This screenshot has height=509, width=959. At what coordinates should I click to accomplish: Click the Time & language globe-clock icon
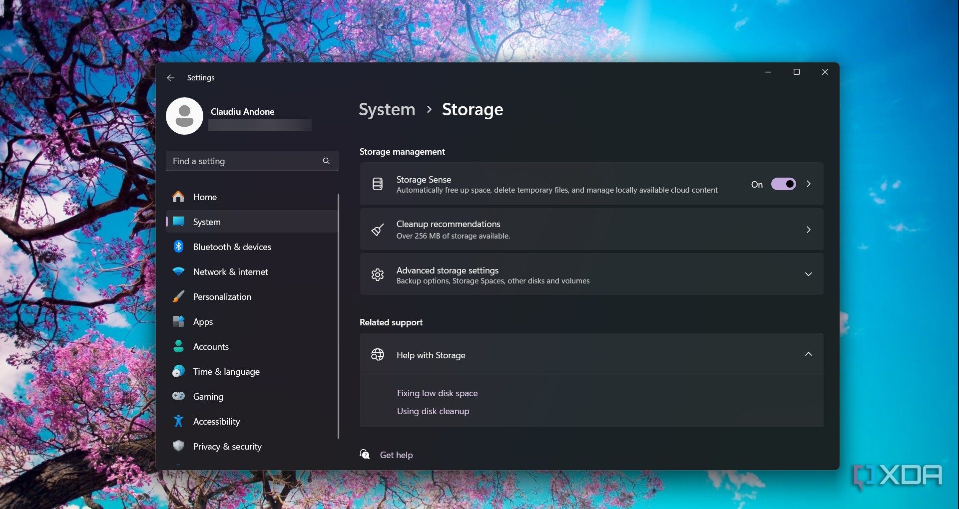(178, 371)
